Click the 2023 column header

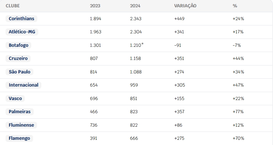pyautogui.click(x=95, y=6)
